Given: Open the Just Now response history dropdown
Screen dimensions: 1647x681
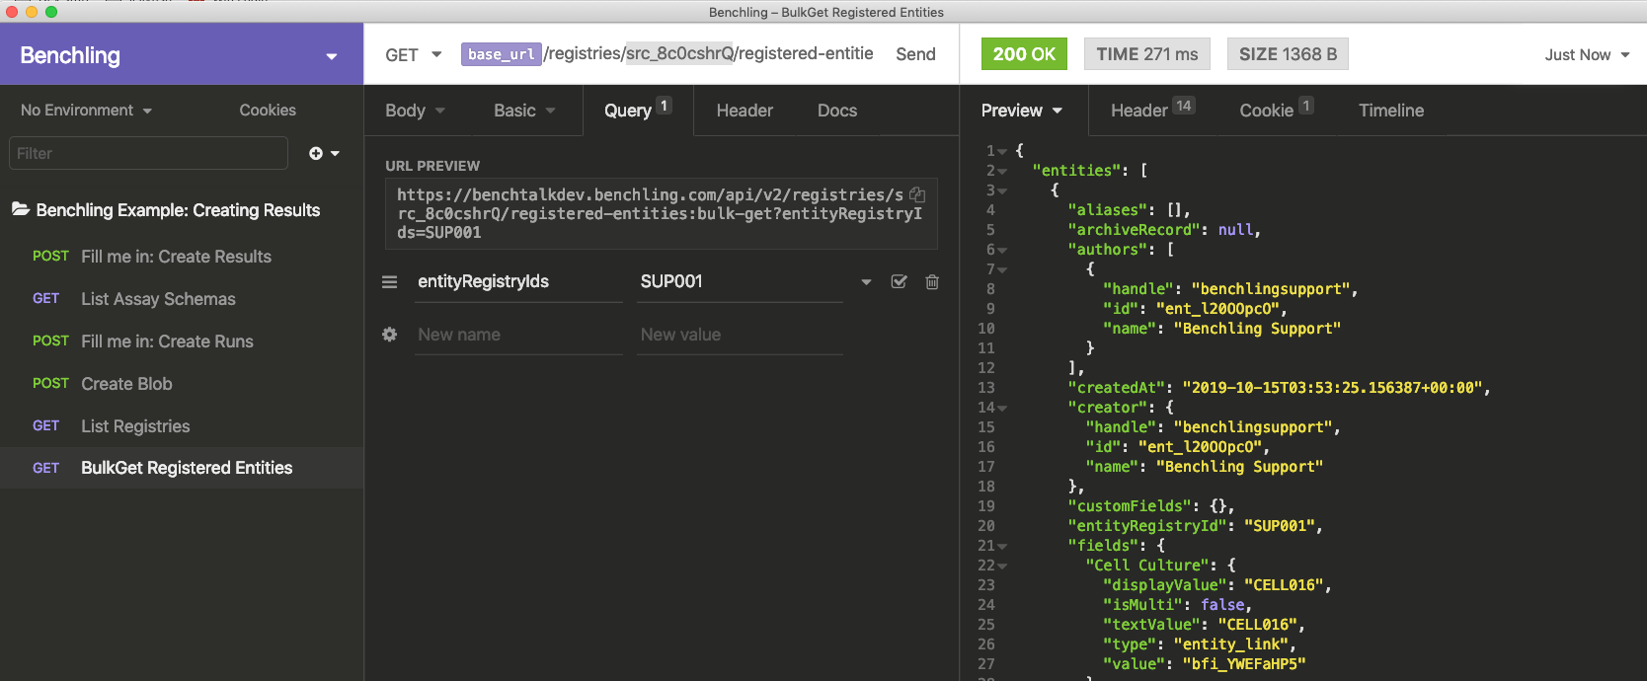Looking at the screenshot, I should [1587, 54].
